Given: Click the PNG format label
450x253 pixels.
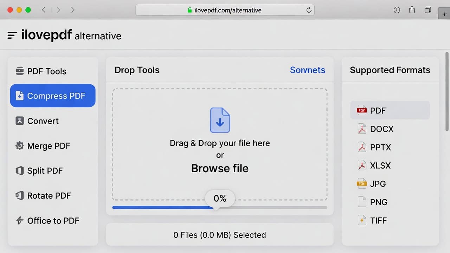Looking at the screenshot, I should [x=379, y=202].
